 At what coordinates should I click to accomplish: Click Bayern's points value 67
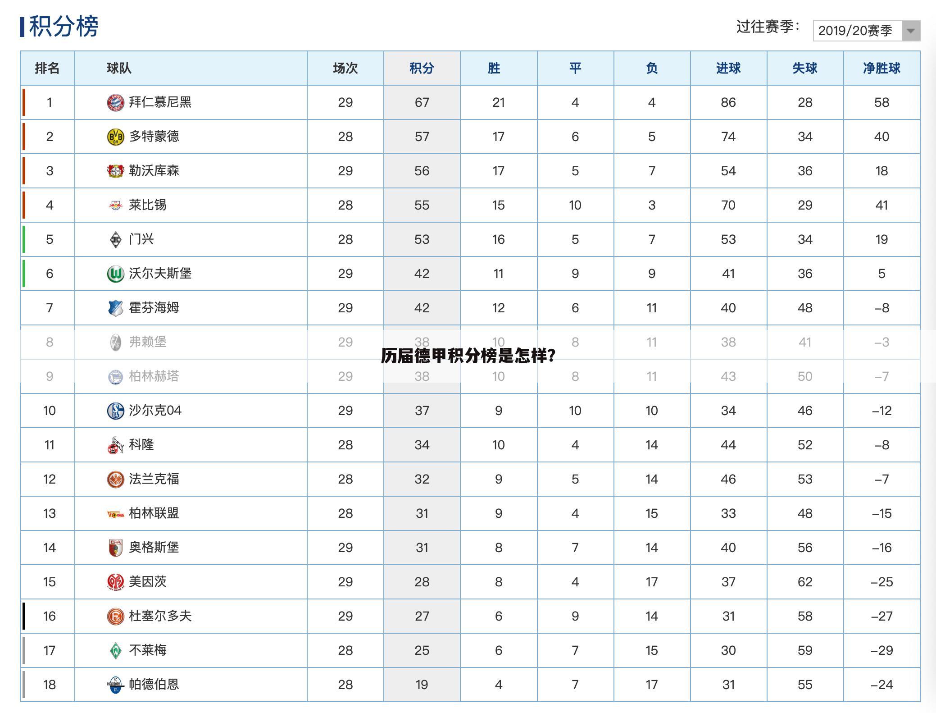(422, 103)
